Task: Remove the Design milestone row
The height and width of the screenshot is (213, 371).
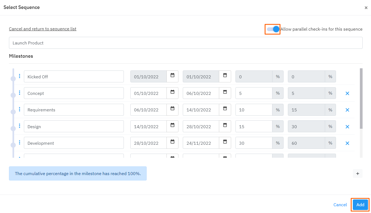Action: 347,126
